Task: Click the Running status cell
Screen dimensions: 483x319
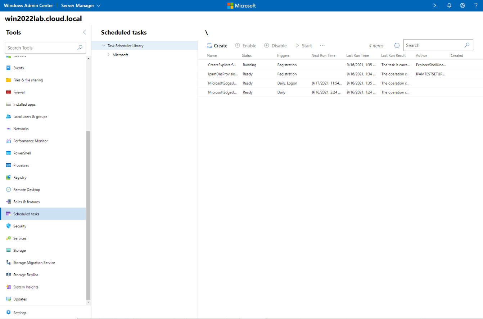Action: coord(249,65)
